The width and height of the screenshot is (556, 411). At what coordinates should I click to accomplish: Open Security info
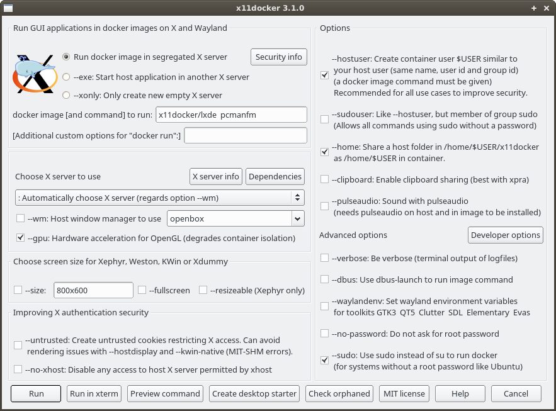point(279,57)
